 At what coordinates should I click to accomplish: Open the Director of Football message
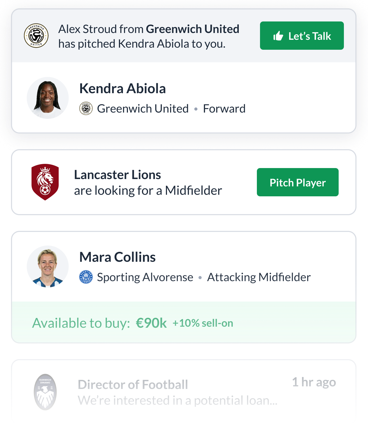click(x=133, y=385)
